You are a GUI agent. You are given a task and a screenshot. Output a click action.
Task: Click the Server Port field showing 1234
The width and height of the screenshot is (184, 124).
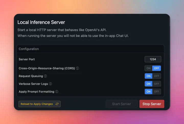click(153, 59)
